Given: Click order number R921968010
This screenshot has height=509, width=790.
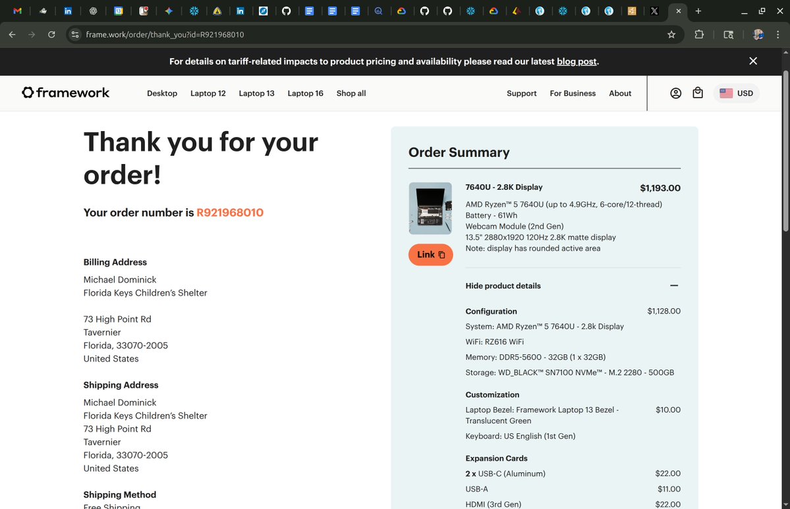Looking at the screenshot, I should [230, 213].
